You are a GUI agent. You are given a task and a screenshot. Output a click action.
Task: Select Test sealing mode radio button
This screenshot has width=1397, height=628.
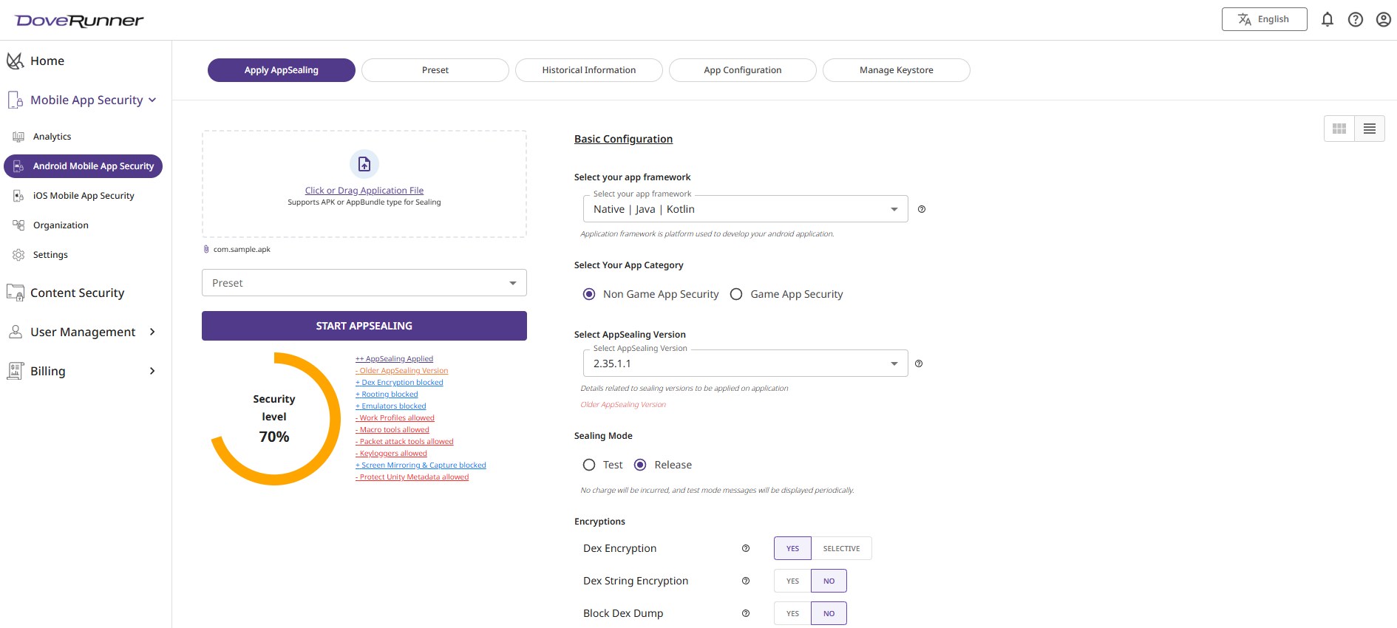pos(589,465)
